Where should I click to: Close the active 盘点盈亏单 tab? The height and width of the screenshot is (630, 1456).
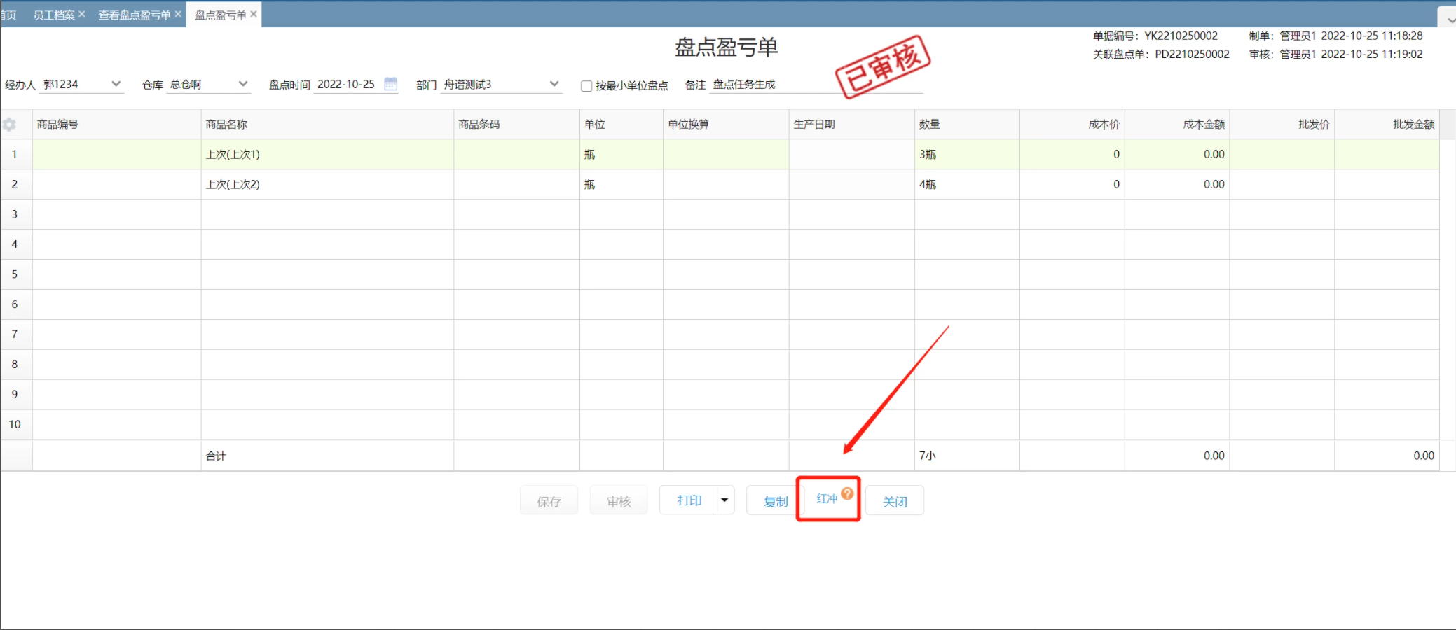254,14
